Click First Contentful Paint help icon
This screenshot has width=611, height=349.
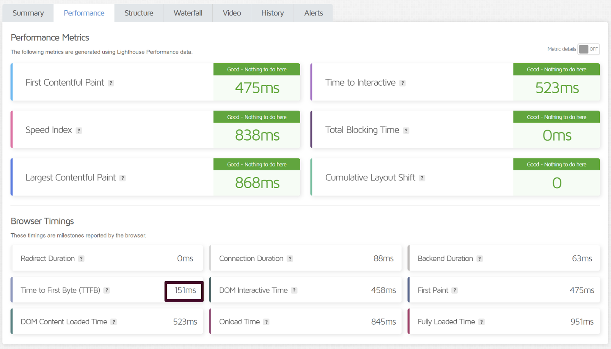111,83
